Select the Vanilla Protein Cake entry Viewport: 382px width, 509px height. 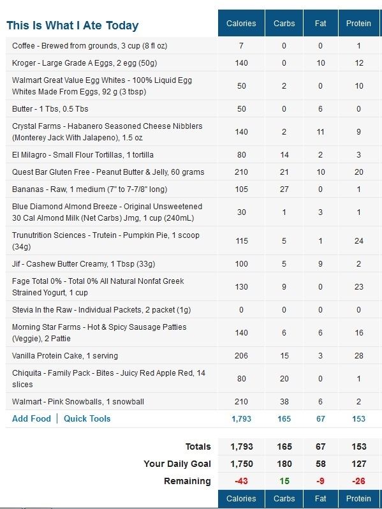[65, 356]
